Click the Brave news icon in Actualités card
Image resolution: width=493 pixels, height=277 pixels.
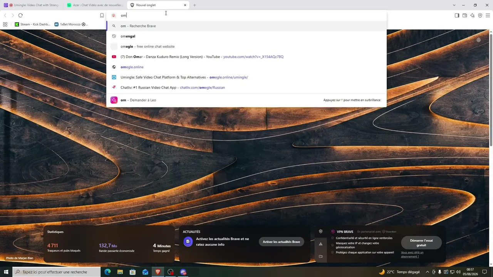tap(188, 242)
